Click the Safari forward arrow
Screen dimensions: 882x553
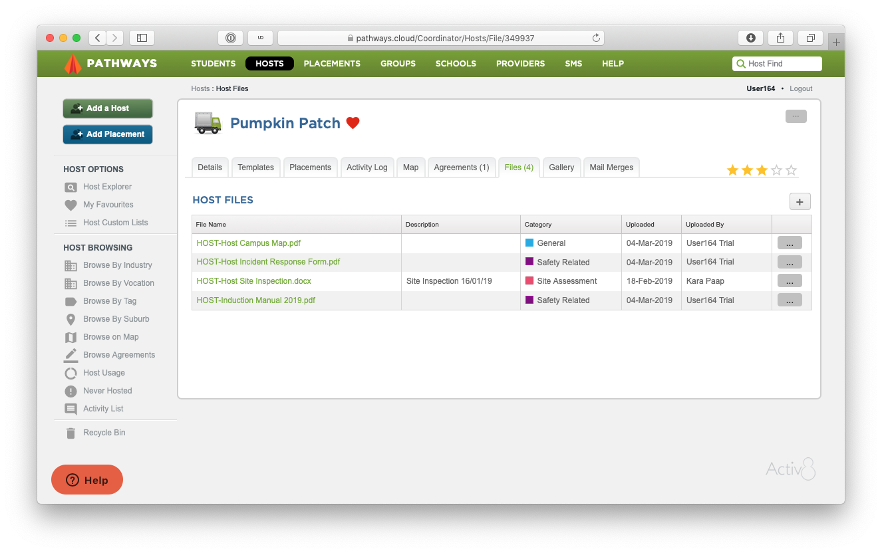click(x=115, y=38)
